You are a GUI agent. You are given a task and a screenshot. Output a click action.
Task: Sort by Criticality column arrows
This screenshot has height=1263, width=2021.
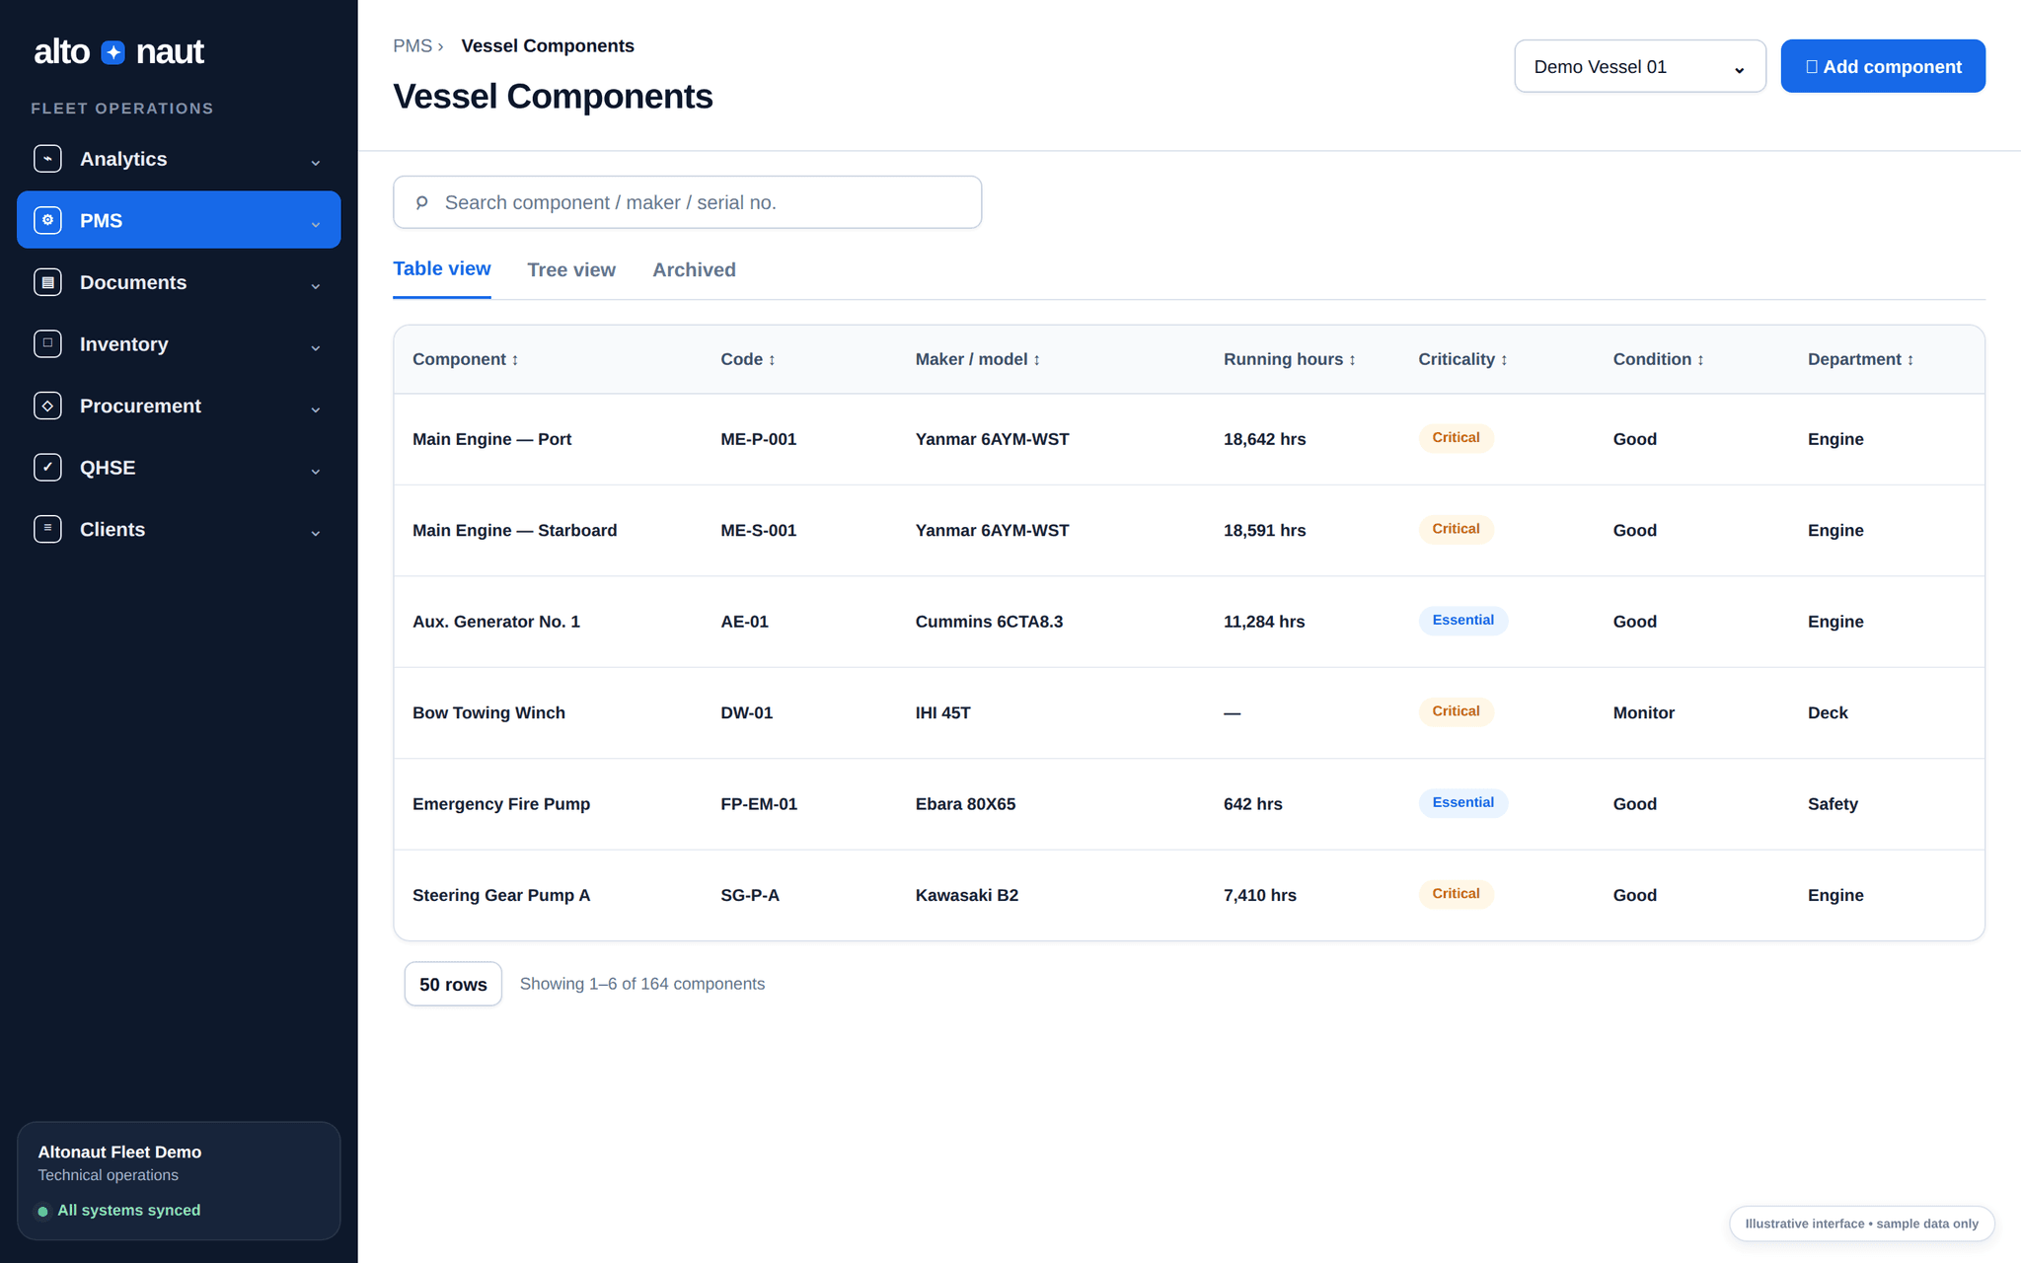click(1504, 360)
